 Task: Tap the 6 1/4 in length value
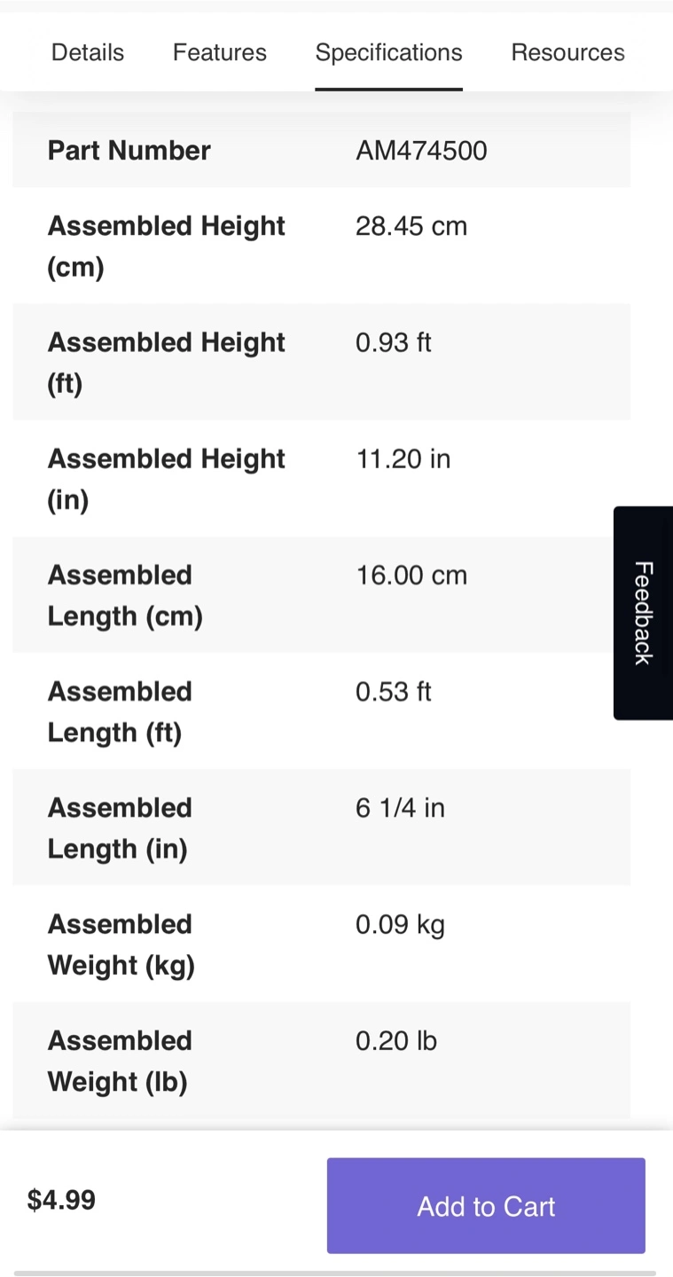[400, 808]
